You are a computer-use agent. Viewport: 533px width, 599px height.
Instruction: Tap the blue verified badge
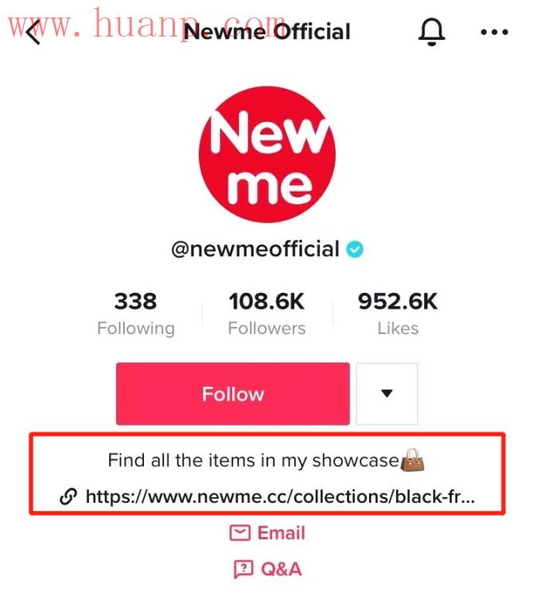click(x=355, y=250)
